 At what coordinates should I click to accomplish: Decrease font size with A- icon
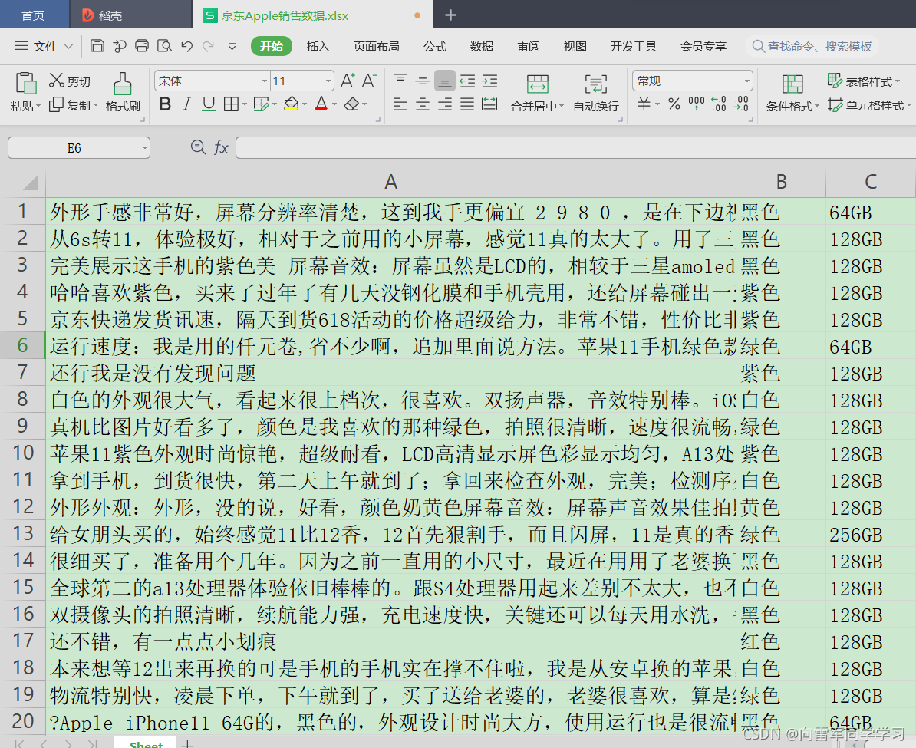point(369,81)
